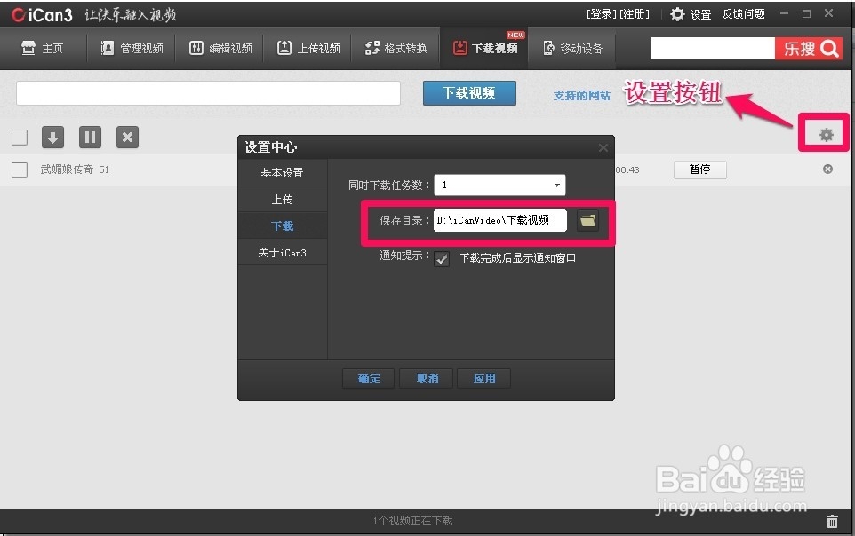Viewport: 855px width, 536px height.
Task: Open 设置 from the title bar gear
Action: tap(677, 13)
